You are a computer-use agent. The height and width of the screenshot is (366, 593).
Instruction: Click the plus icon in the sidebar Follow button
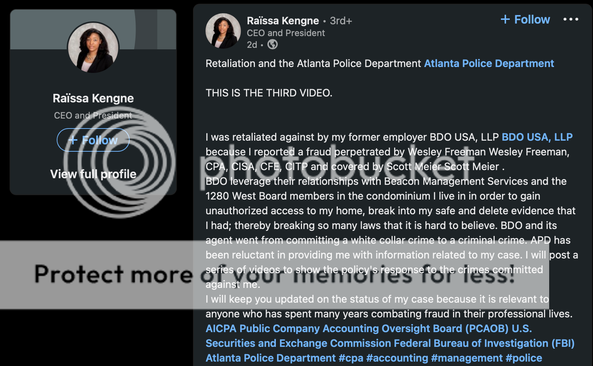pos(73,140)
